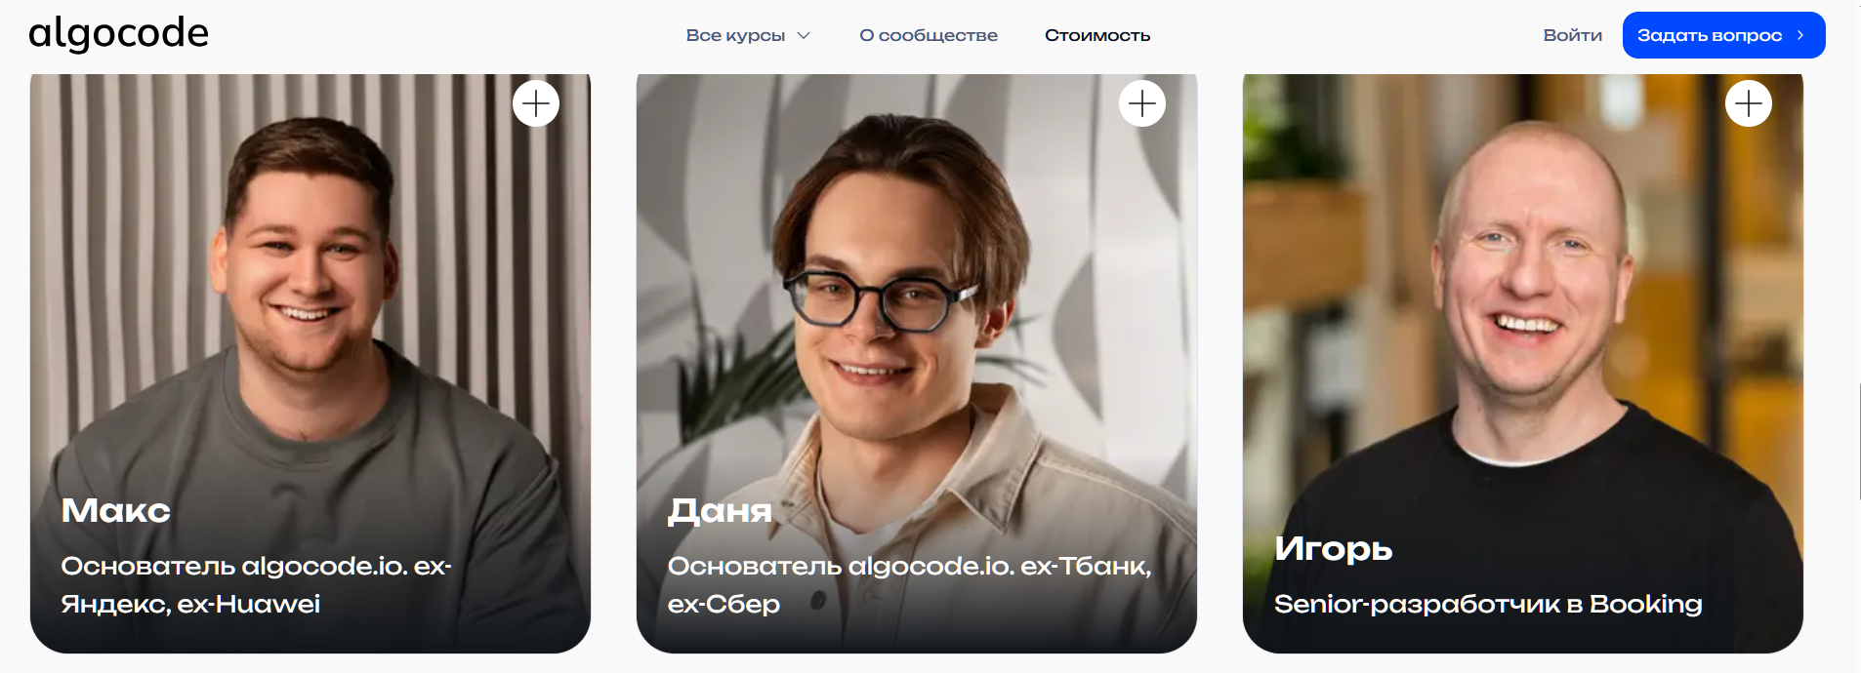Click the Задать вопрос button
This screenshot has width=1861, height=673.
(x=1723, y=35)
